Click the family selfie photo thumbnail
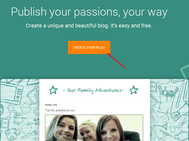The height and width of the screenshot is (141, 189). tap(94, 128)
